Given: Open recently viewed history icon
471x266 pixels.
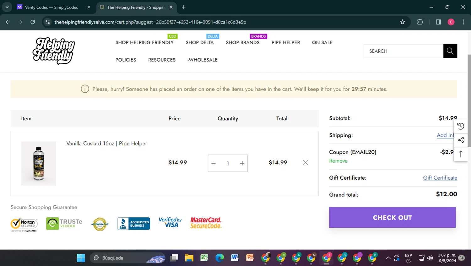Looking at the screenshot, I should [x=461, y=126].
